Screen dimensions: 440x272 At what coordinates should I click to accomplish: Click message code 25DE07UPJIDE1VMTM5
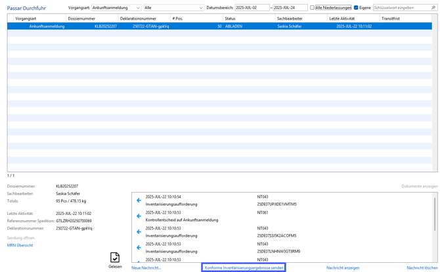[x=276, y=204]
